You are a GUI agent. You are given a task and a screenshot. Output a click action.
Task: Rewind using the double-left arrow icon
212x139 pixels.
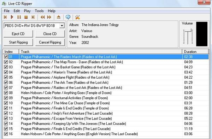click(43, 17)
